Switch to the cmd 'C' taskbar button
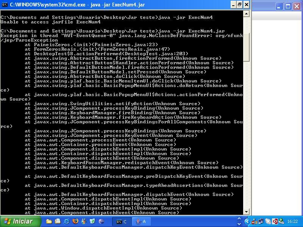Viewport: 303px width, 227px height. [x=122, y=222]
